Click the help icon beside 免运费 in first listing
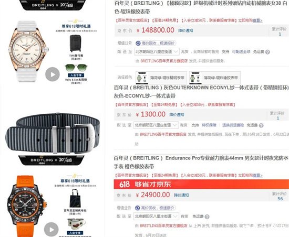Image resolution: width=289 pixels, height=237 pixels. [267, 52]
